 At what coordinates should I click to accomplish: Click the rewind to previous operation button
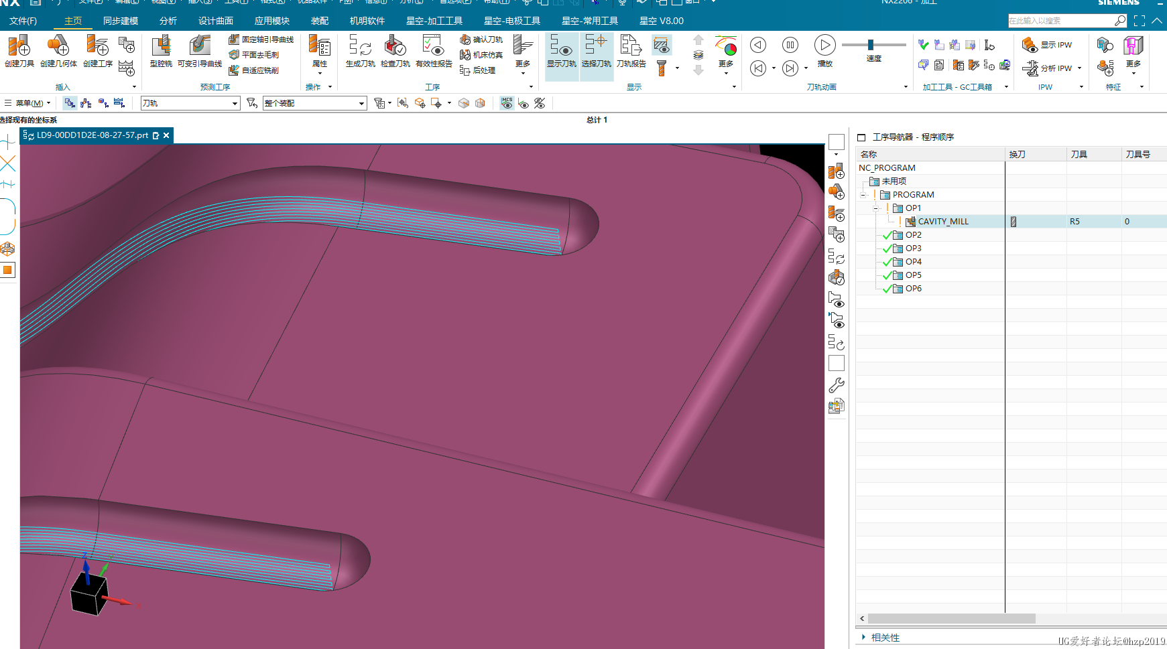pyautogui.click(x=758, y=68)
